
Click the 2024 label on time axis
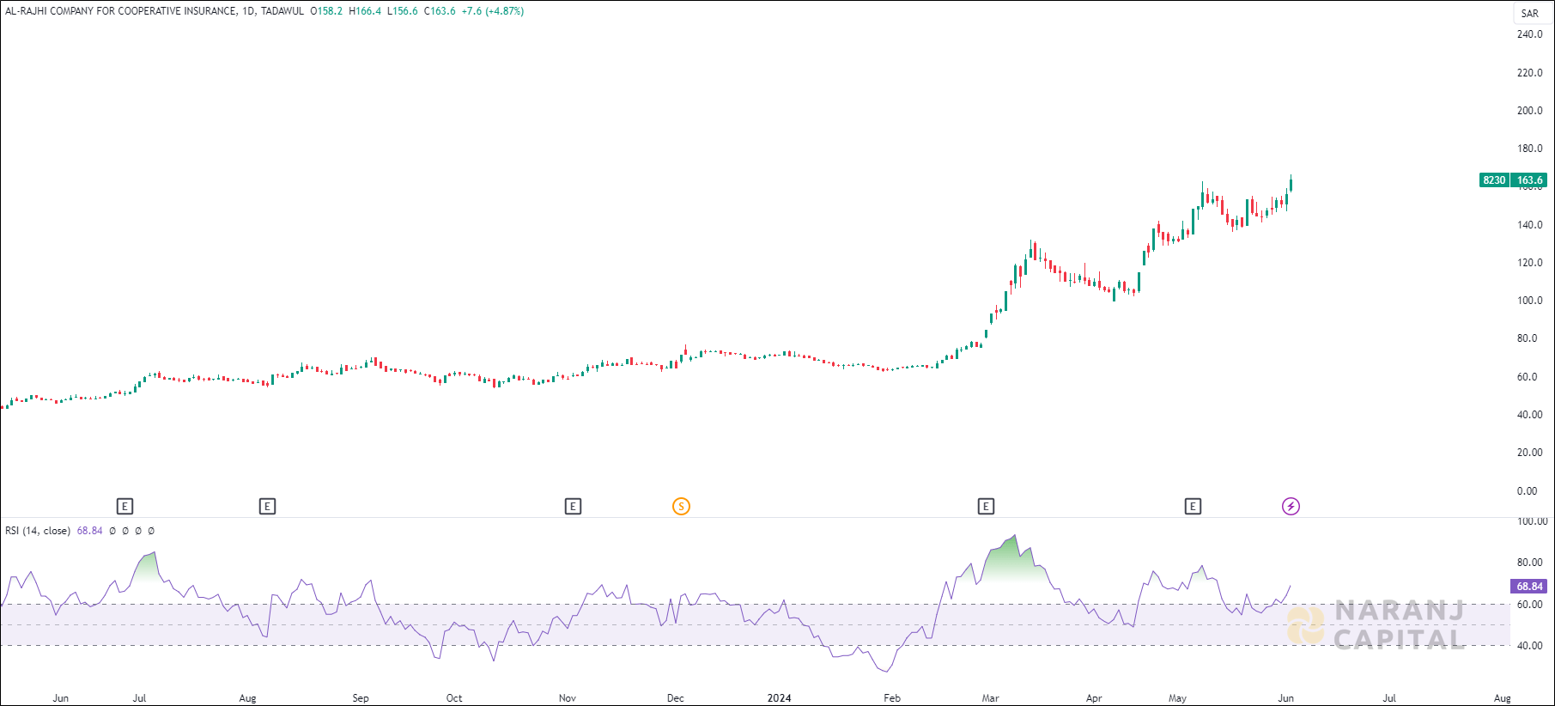(x=780, y=698)
